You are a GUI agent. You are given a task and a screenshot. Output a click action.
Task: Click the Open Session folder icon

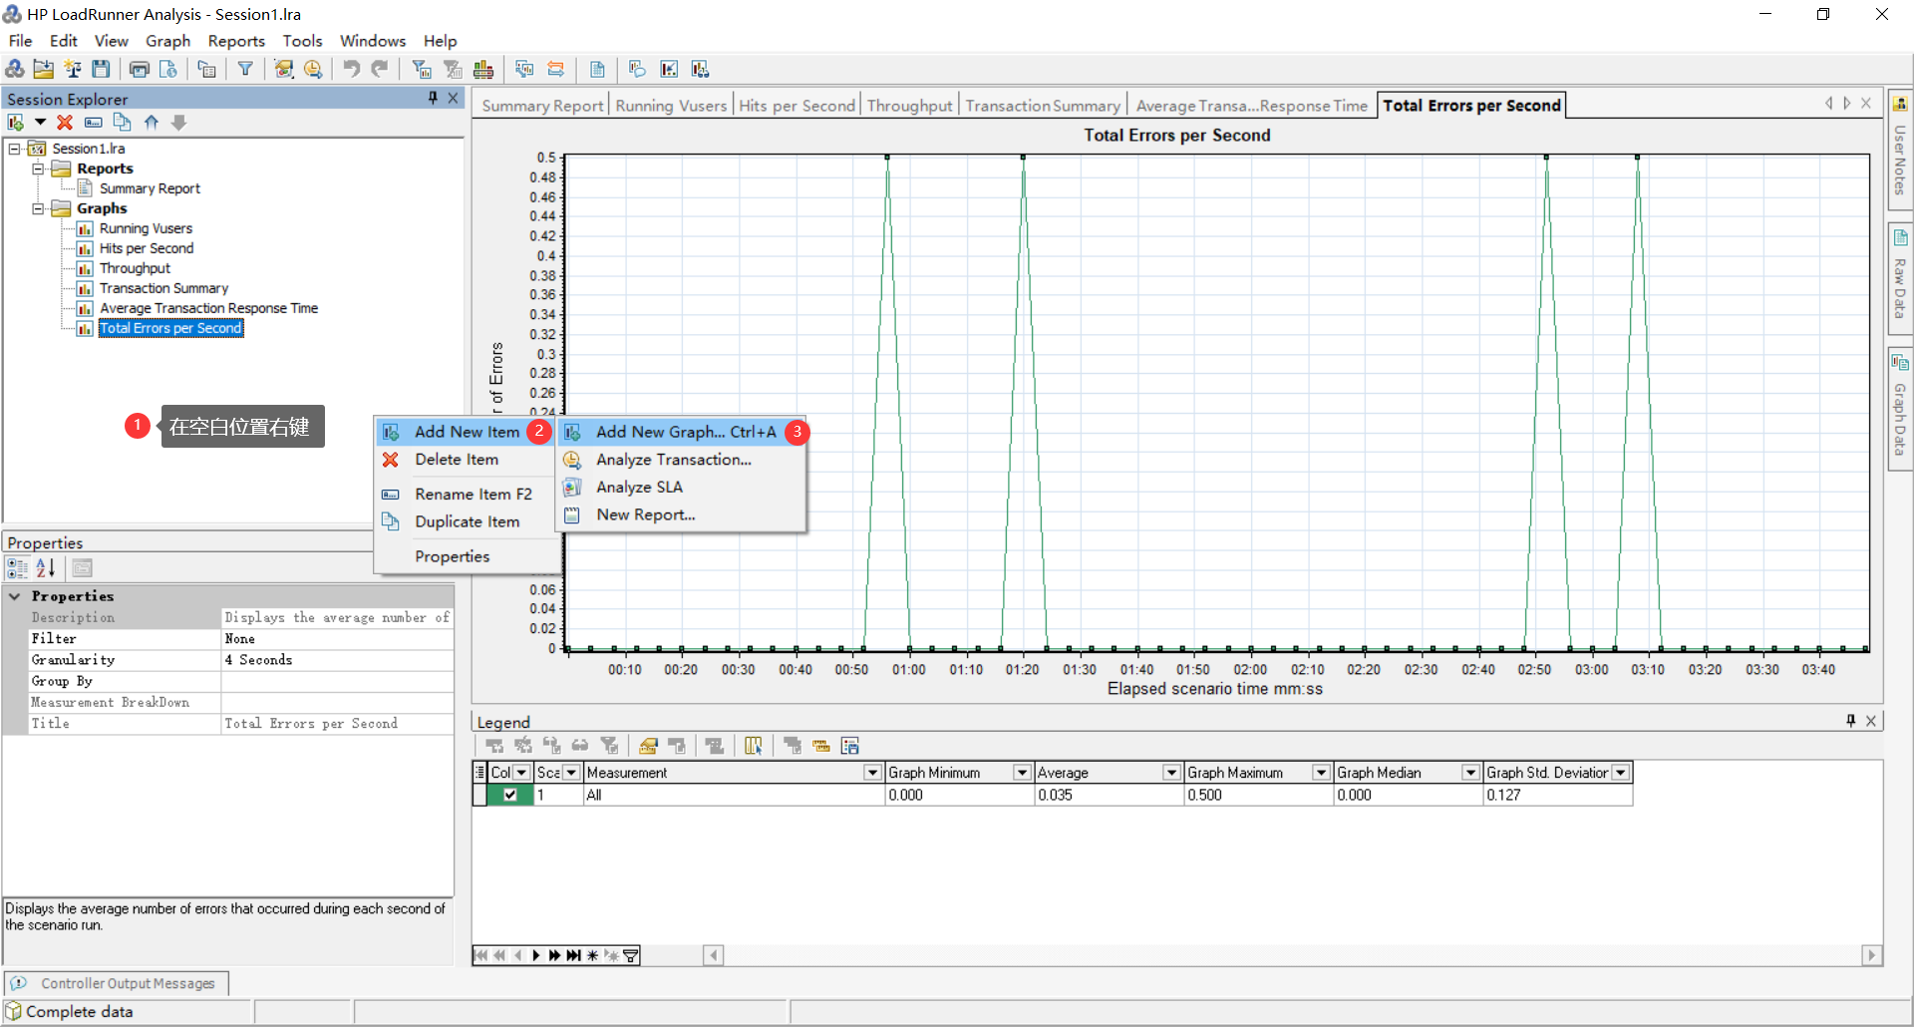44,69
